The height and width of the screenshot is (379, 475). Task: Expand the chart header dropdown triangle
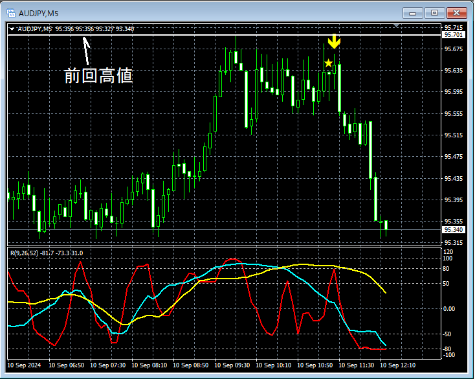pyautogui.click(x=12, y=29)
